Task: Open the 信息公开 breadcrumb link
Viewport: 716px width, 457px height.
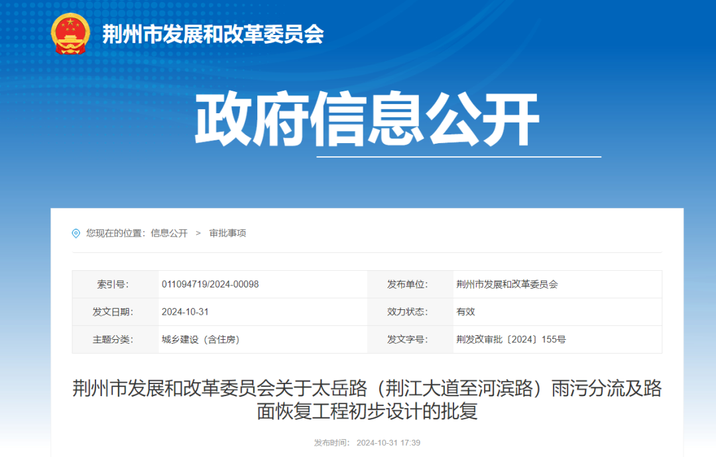Action: pyautogui.click(x=169, y=234)
